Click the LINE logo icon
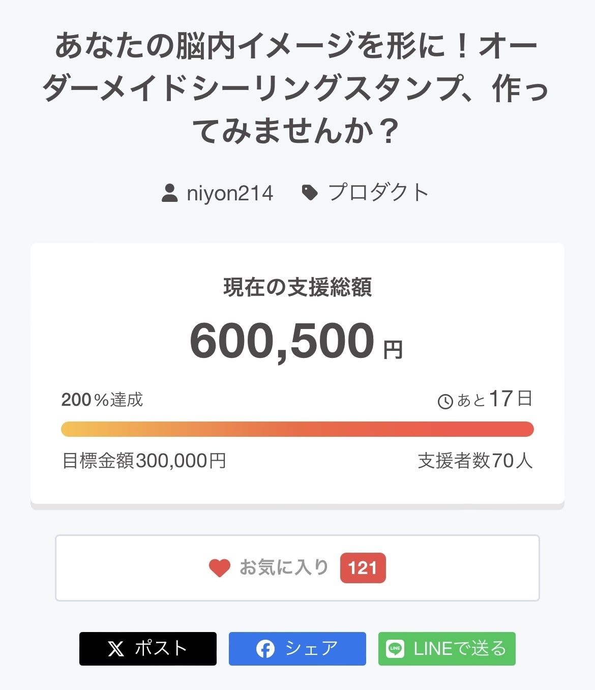The image size is (595, 690). (x=395, y=649)
